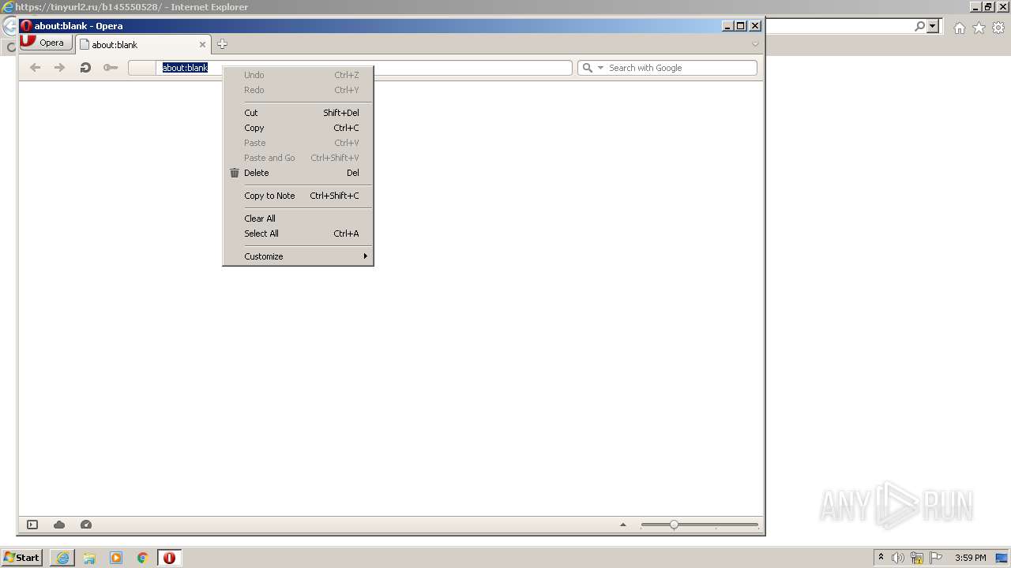Open Chrome from the taskbar

click(x=143, y=558)
